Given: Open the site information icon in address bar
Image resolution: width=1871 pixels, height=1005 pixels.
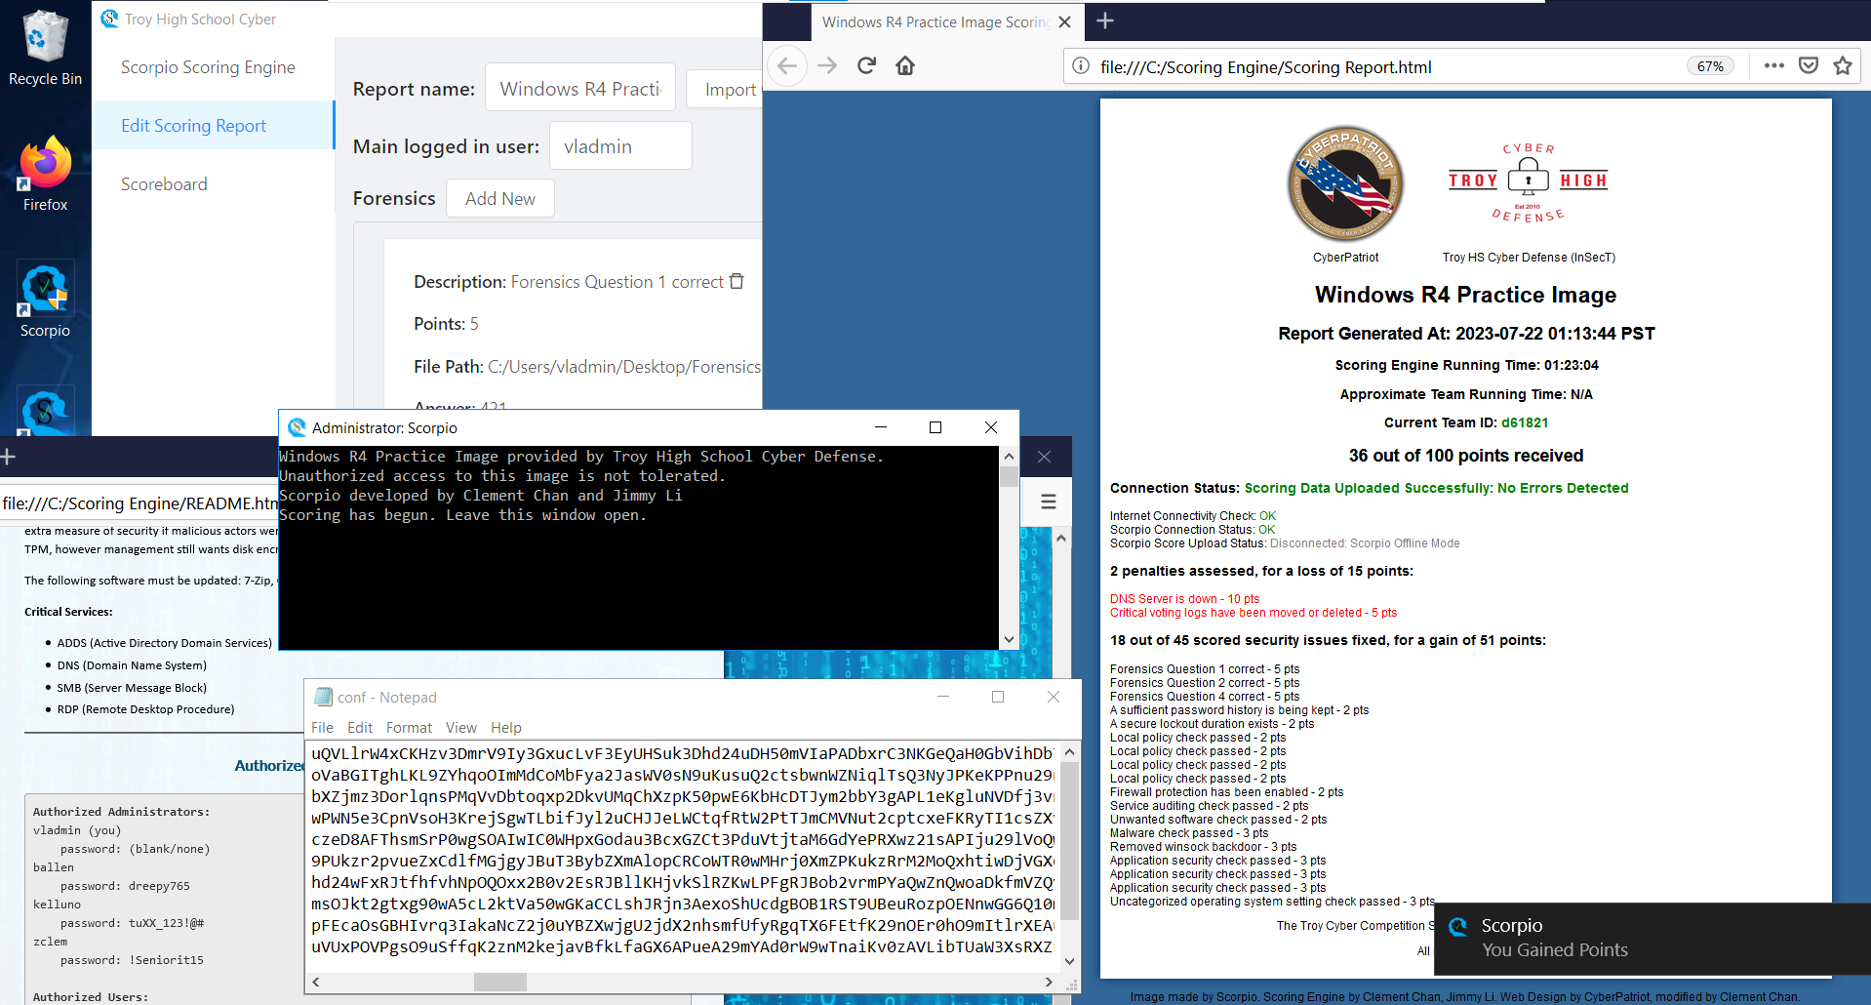Looking at the screenshot, I should [1081, 65].
